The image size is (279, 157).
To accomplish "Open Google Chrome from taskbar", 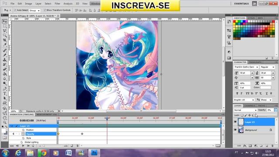I will click(x=43, y=153).
